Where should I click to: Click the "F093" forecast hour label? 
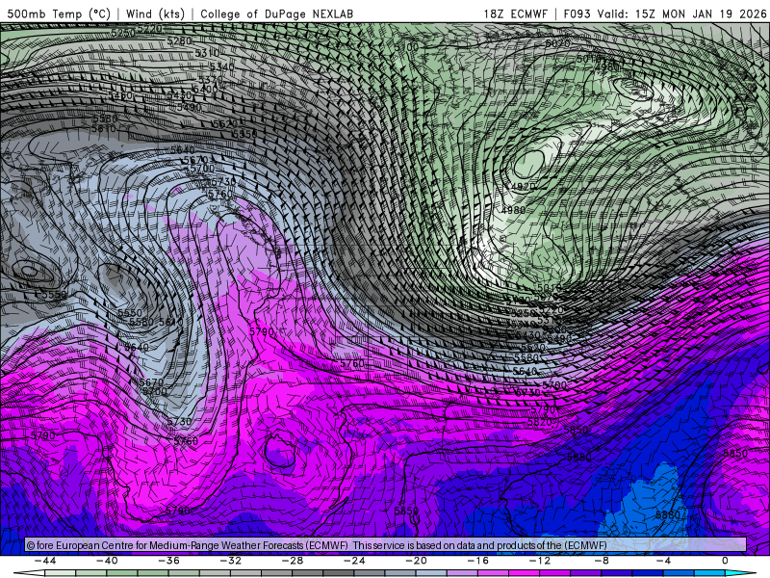pyautogui.click(x=577, y=13)
